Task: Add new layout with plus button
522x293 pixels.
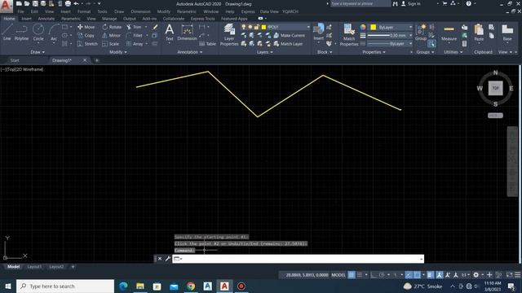Action: click(73, 267)
